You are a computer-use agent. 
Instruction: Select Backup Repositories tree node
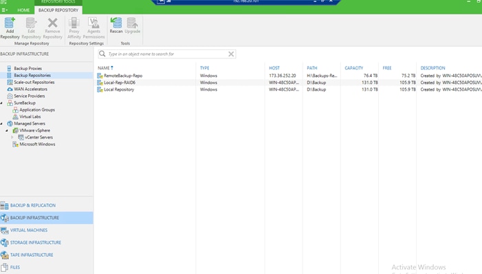point(32,76)
